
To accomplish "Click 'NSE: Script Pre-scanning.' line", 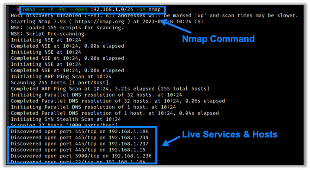I will (x=49, y=34).
